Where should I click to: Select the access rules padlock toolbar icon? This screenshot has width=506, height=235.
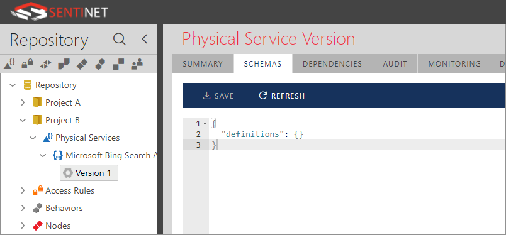coord(28,64)
